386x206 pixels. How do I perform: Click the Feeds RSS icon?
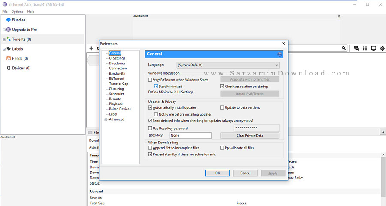click(x=9, y=58)
